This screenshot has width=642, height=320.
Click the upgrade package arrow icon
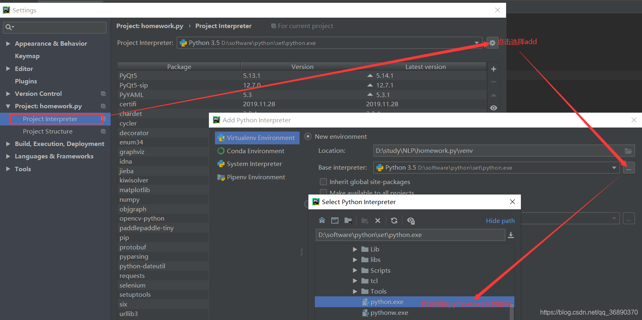(x=494, y=95)
